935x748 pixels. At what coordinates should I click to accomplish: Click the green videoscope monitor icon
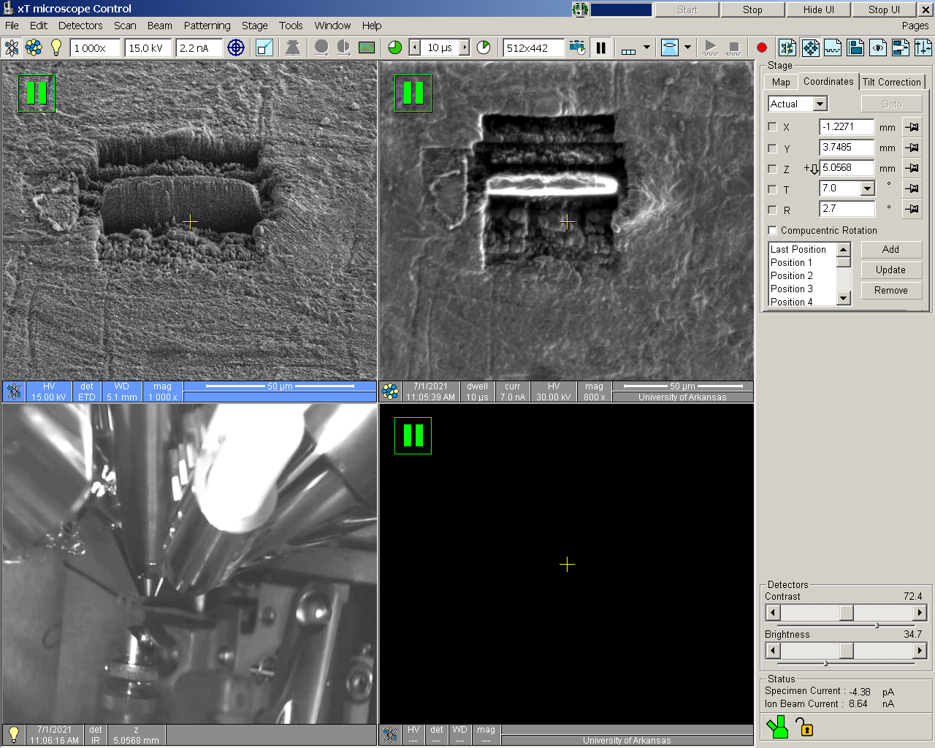point(367,48)
